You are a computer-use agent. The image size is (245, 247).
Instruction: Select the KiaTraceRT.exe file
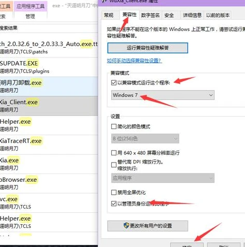click(49, 144)
